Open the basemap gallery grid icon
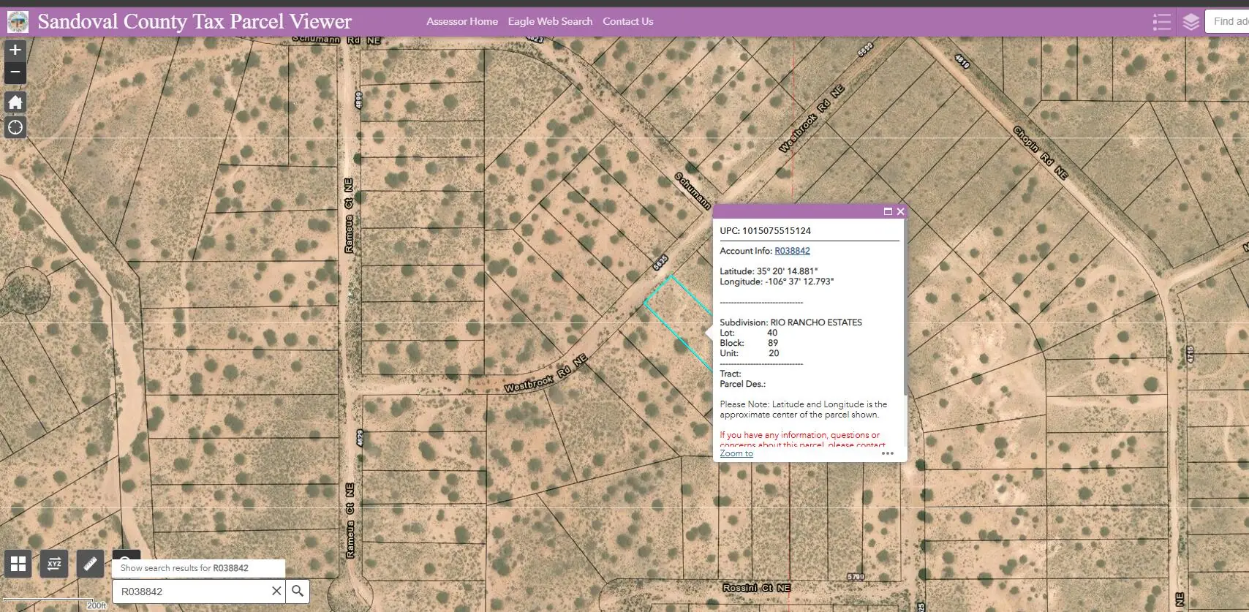This screenshot has height=612, width=1249. pyautogui.click(x=18, y=564)
